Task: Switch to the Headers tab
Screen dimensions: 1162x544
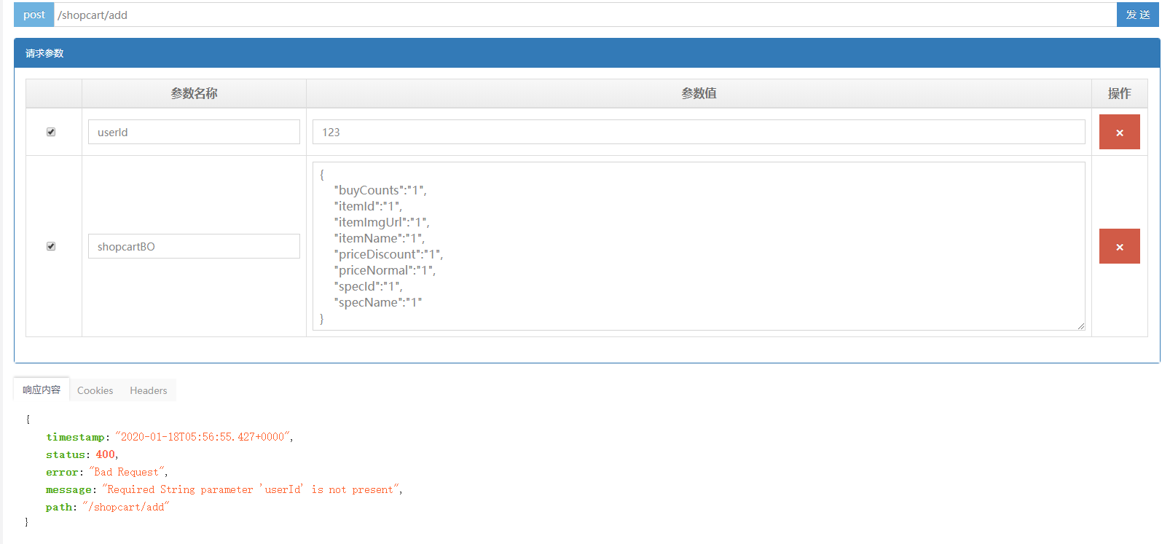Action: [x=149, y=390]
